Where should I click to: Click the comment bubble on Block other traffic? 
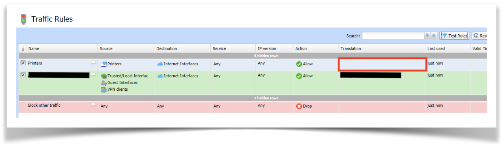[x=93, y=105]
